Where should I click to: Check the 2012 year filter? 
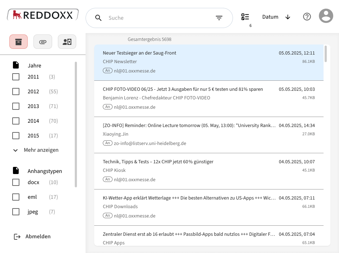pyautogui.click(x=16, y=92)
